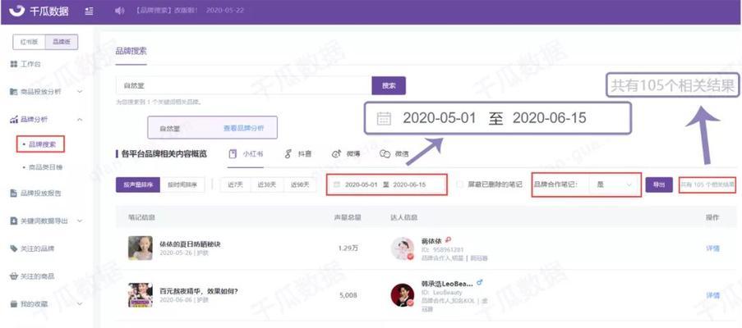Click the announcement text dated 2020-05-22
This screenshot has width=742, height=328.
click(188, 11)
